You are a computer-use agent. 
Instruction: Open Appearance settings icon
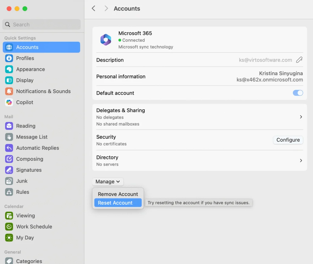click(x=9, y=69)
